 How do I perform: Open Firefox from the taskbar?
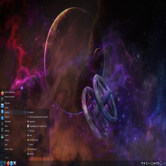[x=8, y=163]
